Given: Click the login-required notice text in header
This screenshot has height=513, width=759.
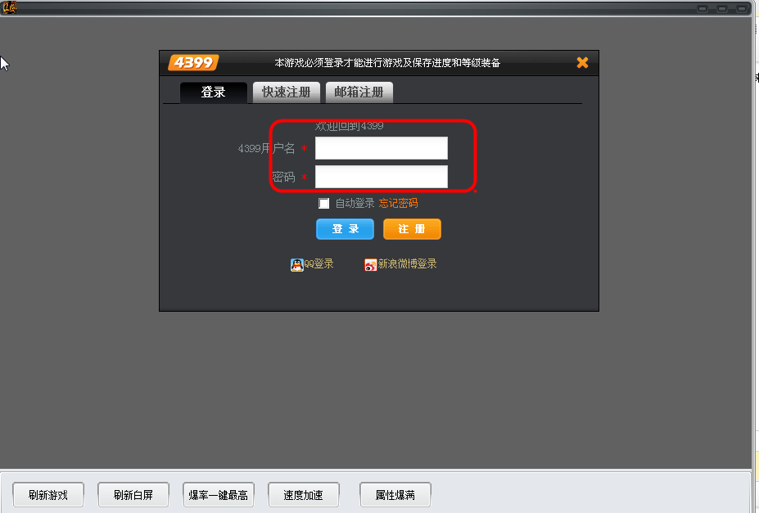Looking at the screenshot, I should [387, 63].
